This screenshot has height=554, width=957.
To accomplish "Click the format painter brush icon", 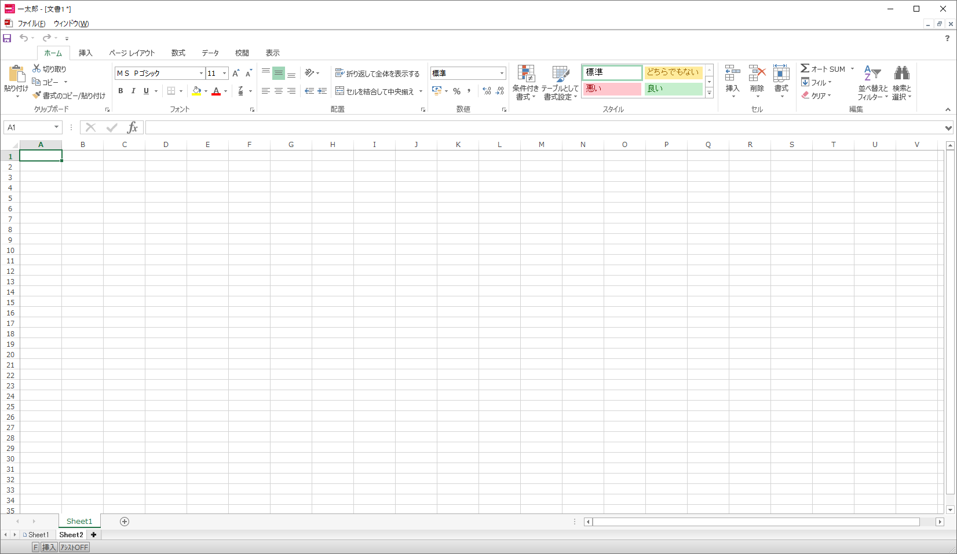I will (36, 96).
